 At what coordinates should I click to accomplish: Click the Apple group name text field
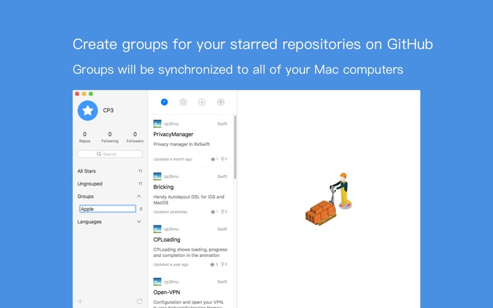tap(107, 209)
